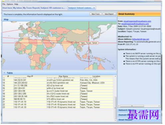Close the Subject: Valued customer tab
Viewport: 165px width, 125px height.
(x=94, y=8)
